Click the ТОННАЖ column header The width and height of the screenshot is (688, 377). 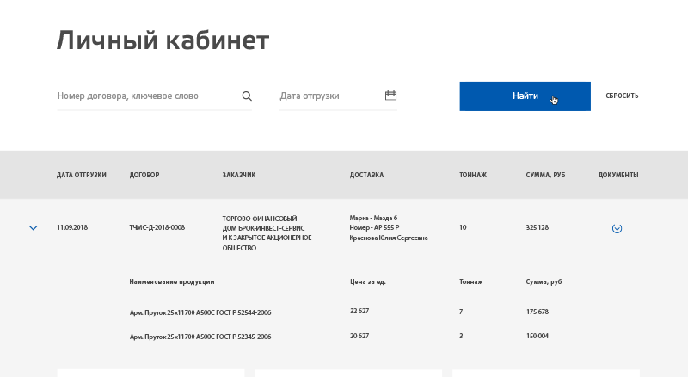(473, 175)
